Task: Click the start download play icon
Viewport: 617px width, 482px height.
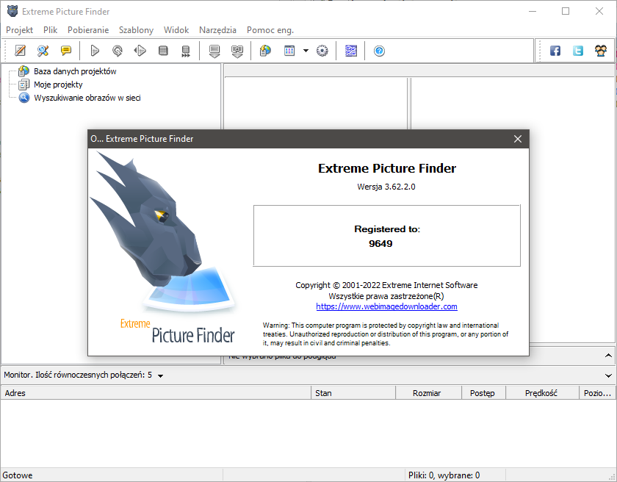Action: point(95,51)
